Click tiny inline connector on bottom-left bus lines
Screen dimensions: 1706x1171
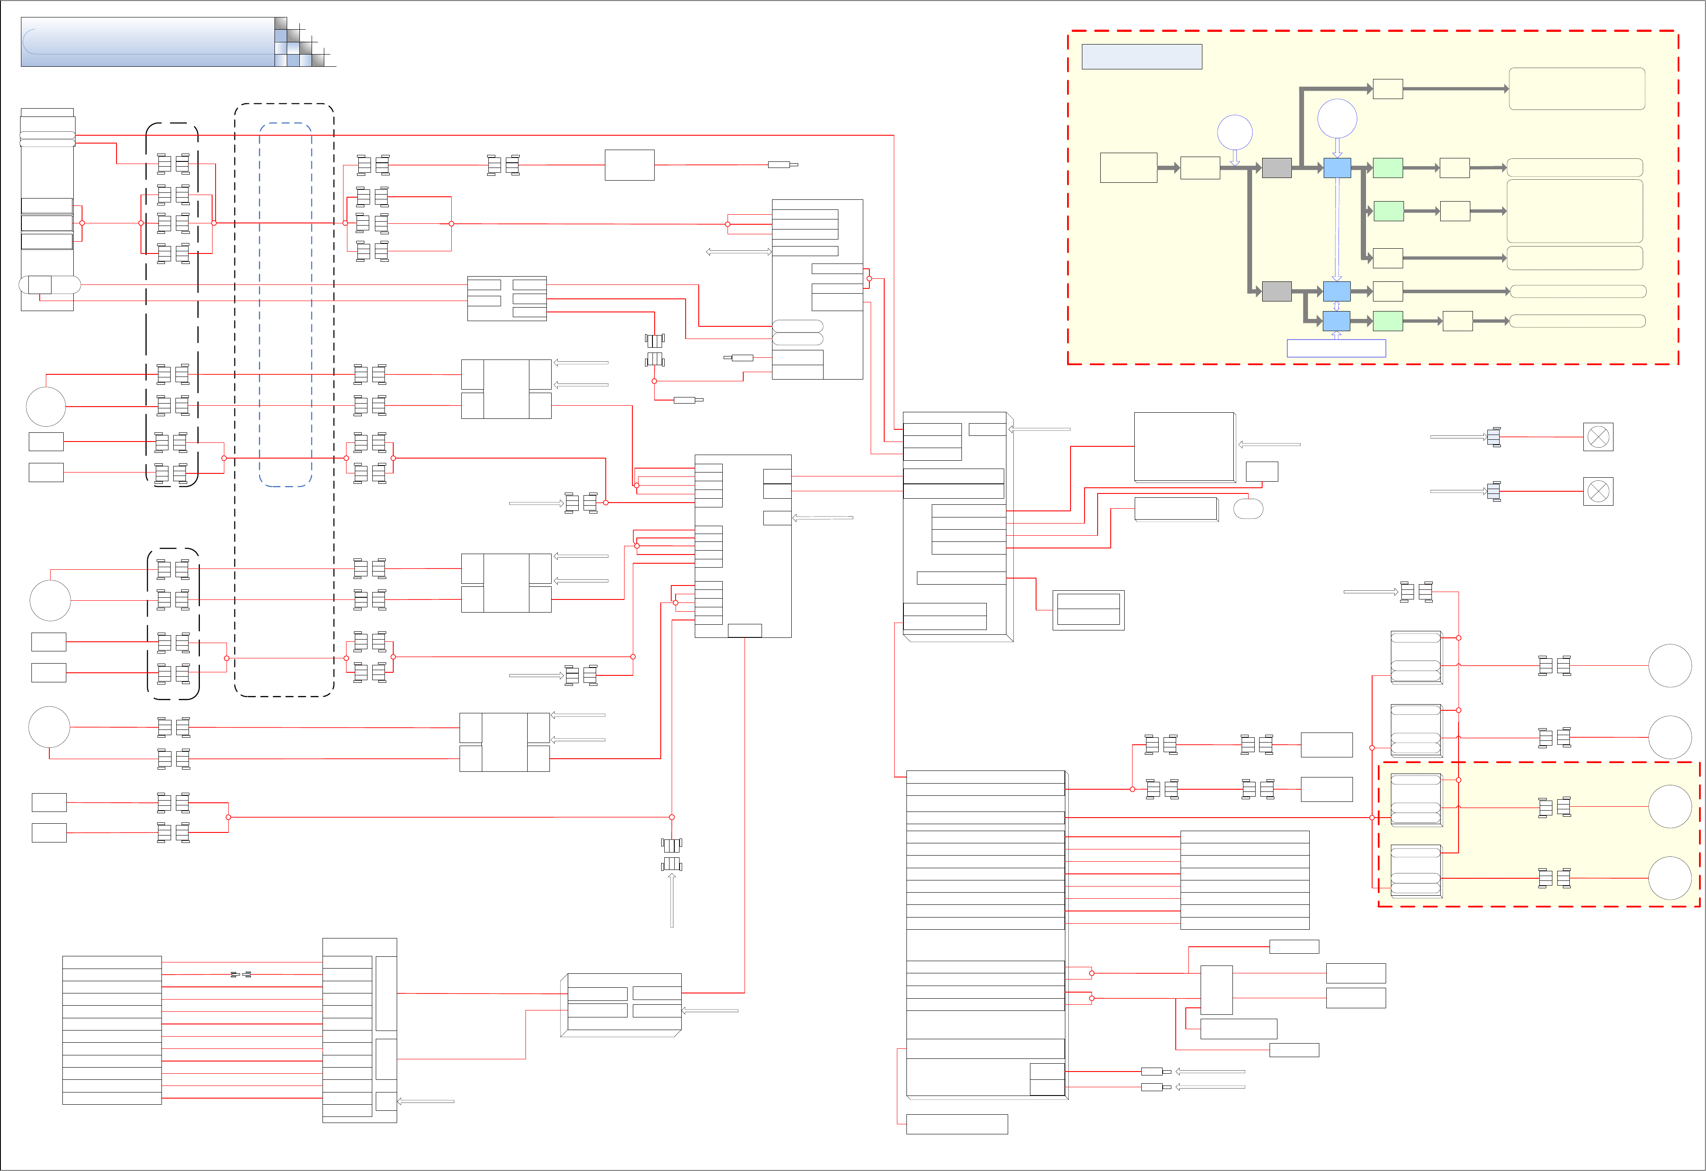(x=241, y=974)
